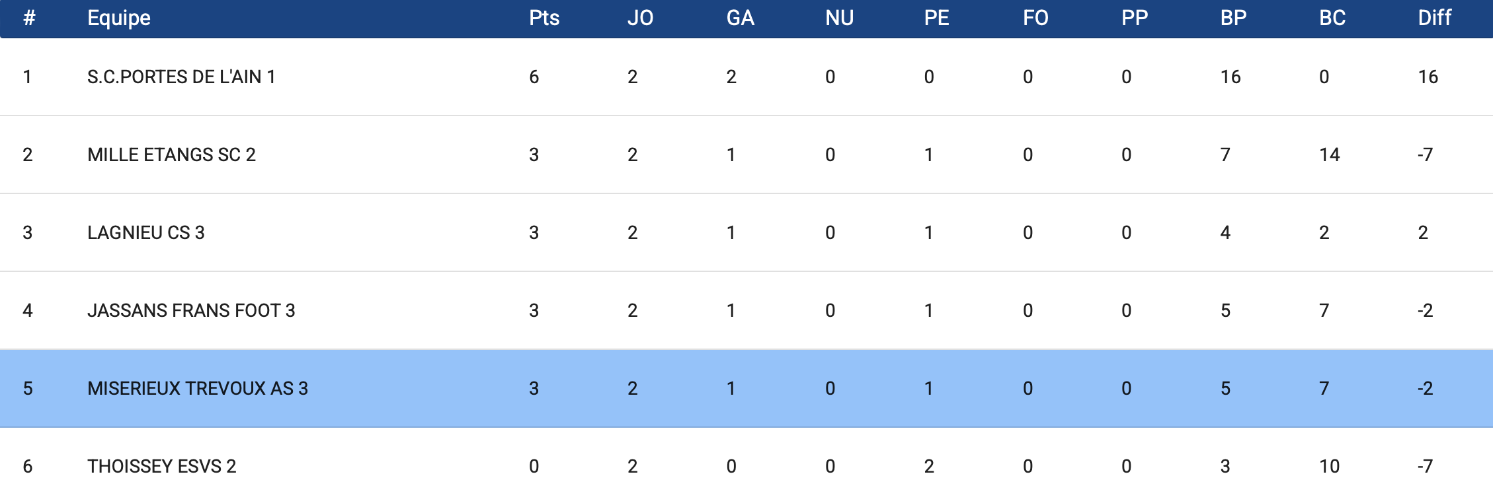1493x503 pixels.
Task: Click JASSANS FRANS FOOT 3 team name
Action: [x=191, y=311]
